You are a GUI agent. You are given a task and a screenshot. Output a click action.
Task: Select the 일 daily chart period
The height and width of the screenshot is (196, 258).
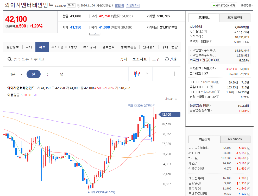34,74
